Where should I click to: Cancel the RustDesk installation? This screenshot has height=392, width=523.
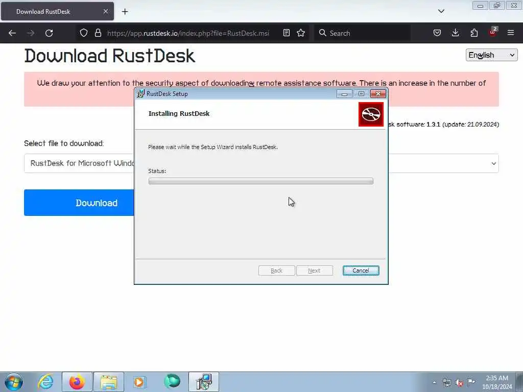click(x=361, y=271)
